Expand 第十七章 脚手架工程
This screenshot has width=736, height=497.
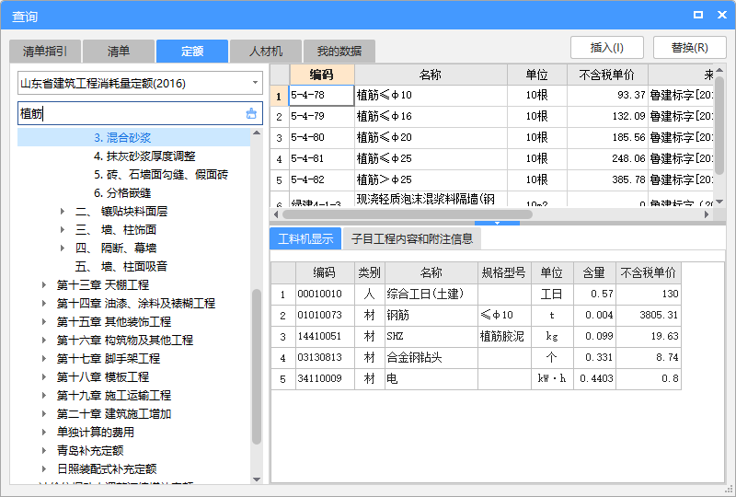44,358
